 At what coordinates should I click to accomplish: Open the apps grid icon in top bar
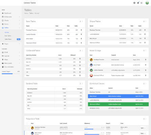(x=142, y=3)
